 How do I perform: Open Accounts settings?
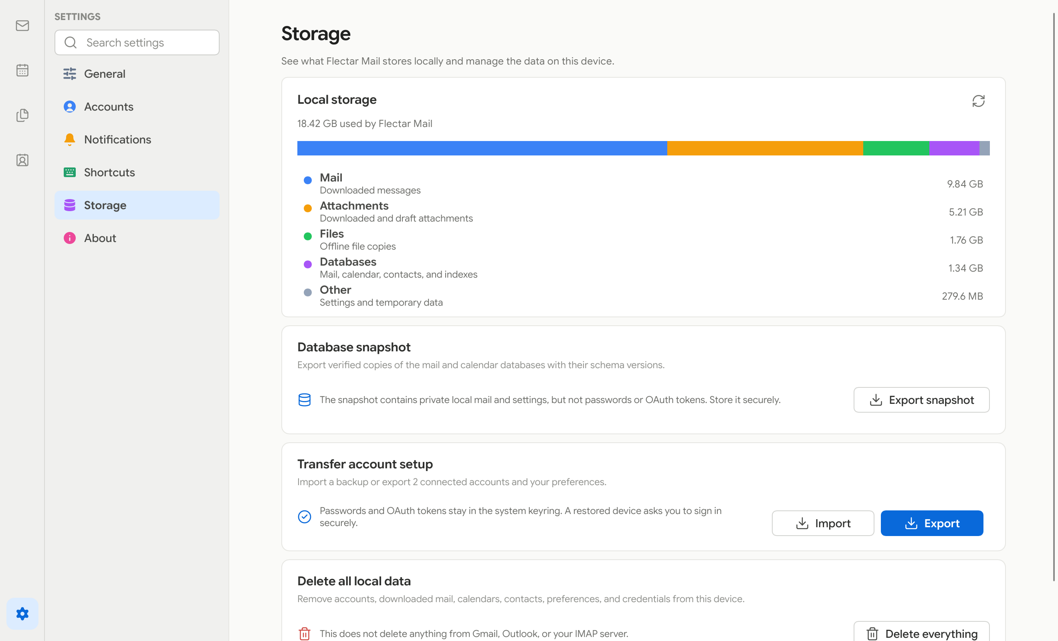click(x=137, y=107)
